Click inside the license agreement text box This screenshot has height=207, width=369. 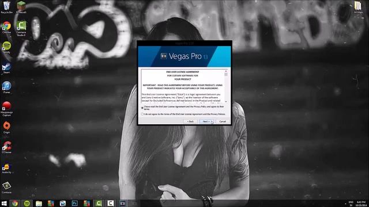click(183, 86)
